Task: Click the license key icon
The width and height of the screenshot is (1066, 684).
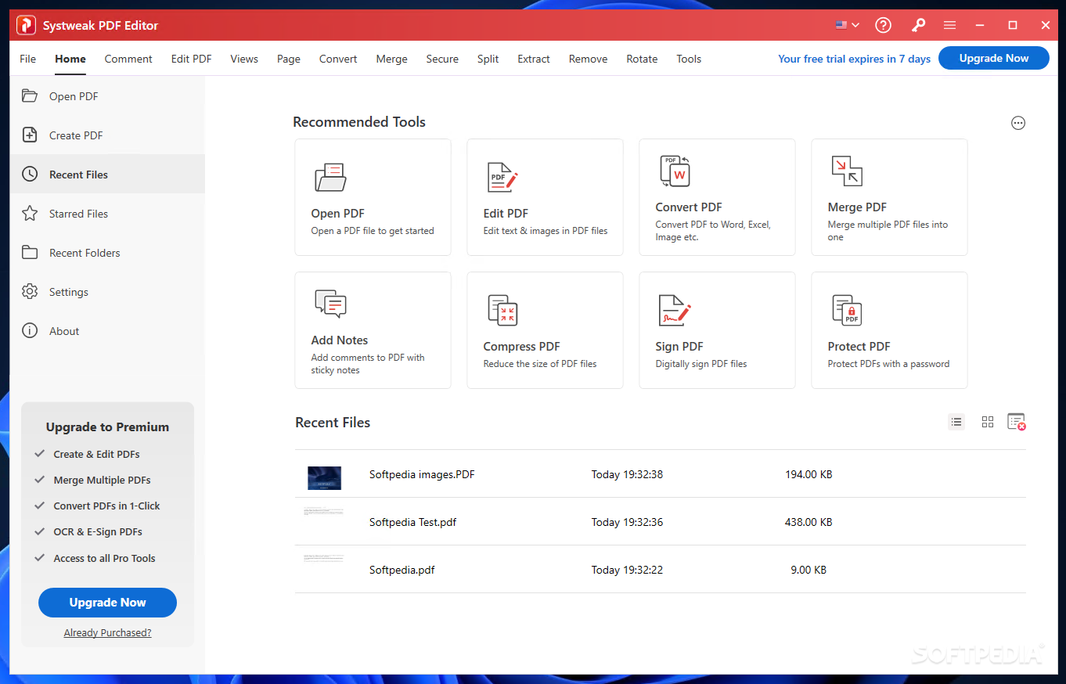Action: click(918, 25)
